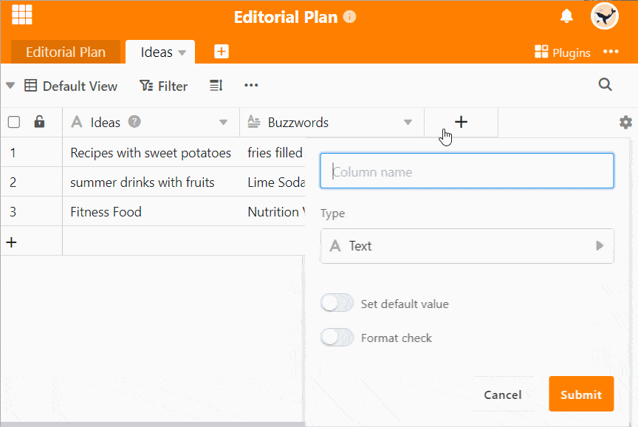Viewport: 638px width, 427px height.
Task: Click the add column plus icon
Action: (461, 122)
